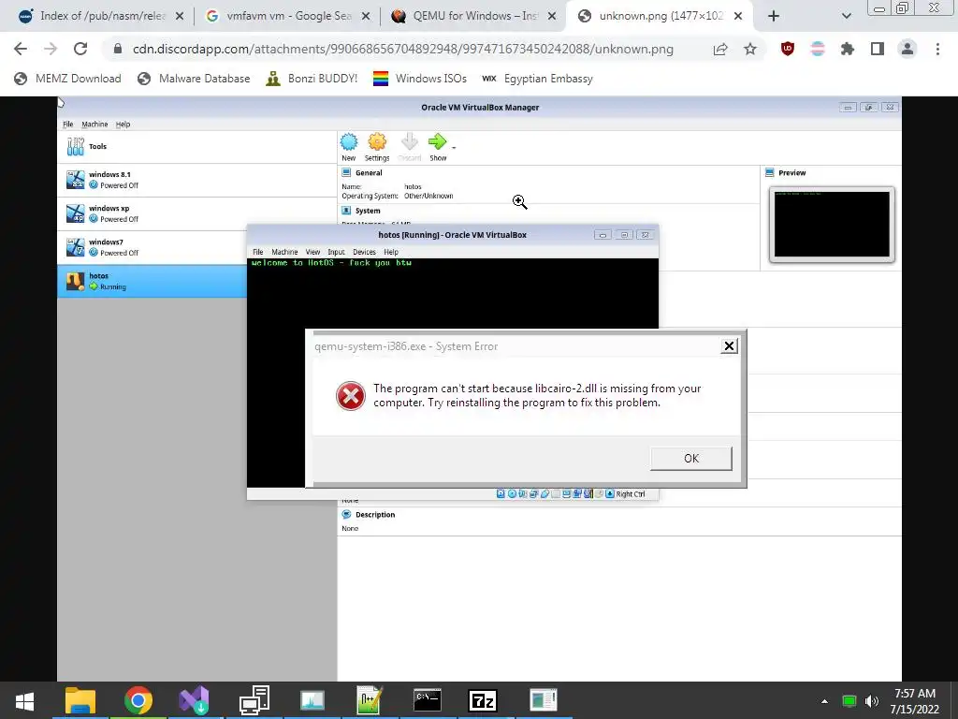Select the windows7 virtual machine
The width and height of the screenshot is (958, 719).
point(152,247)
